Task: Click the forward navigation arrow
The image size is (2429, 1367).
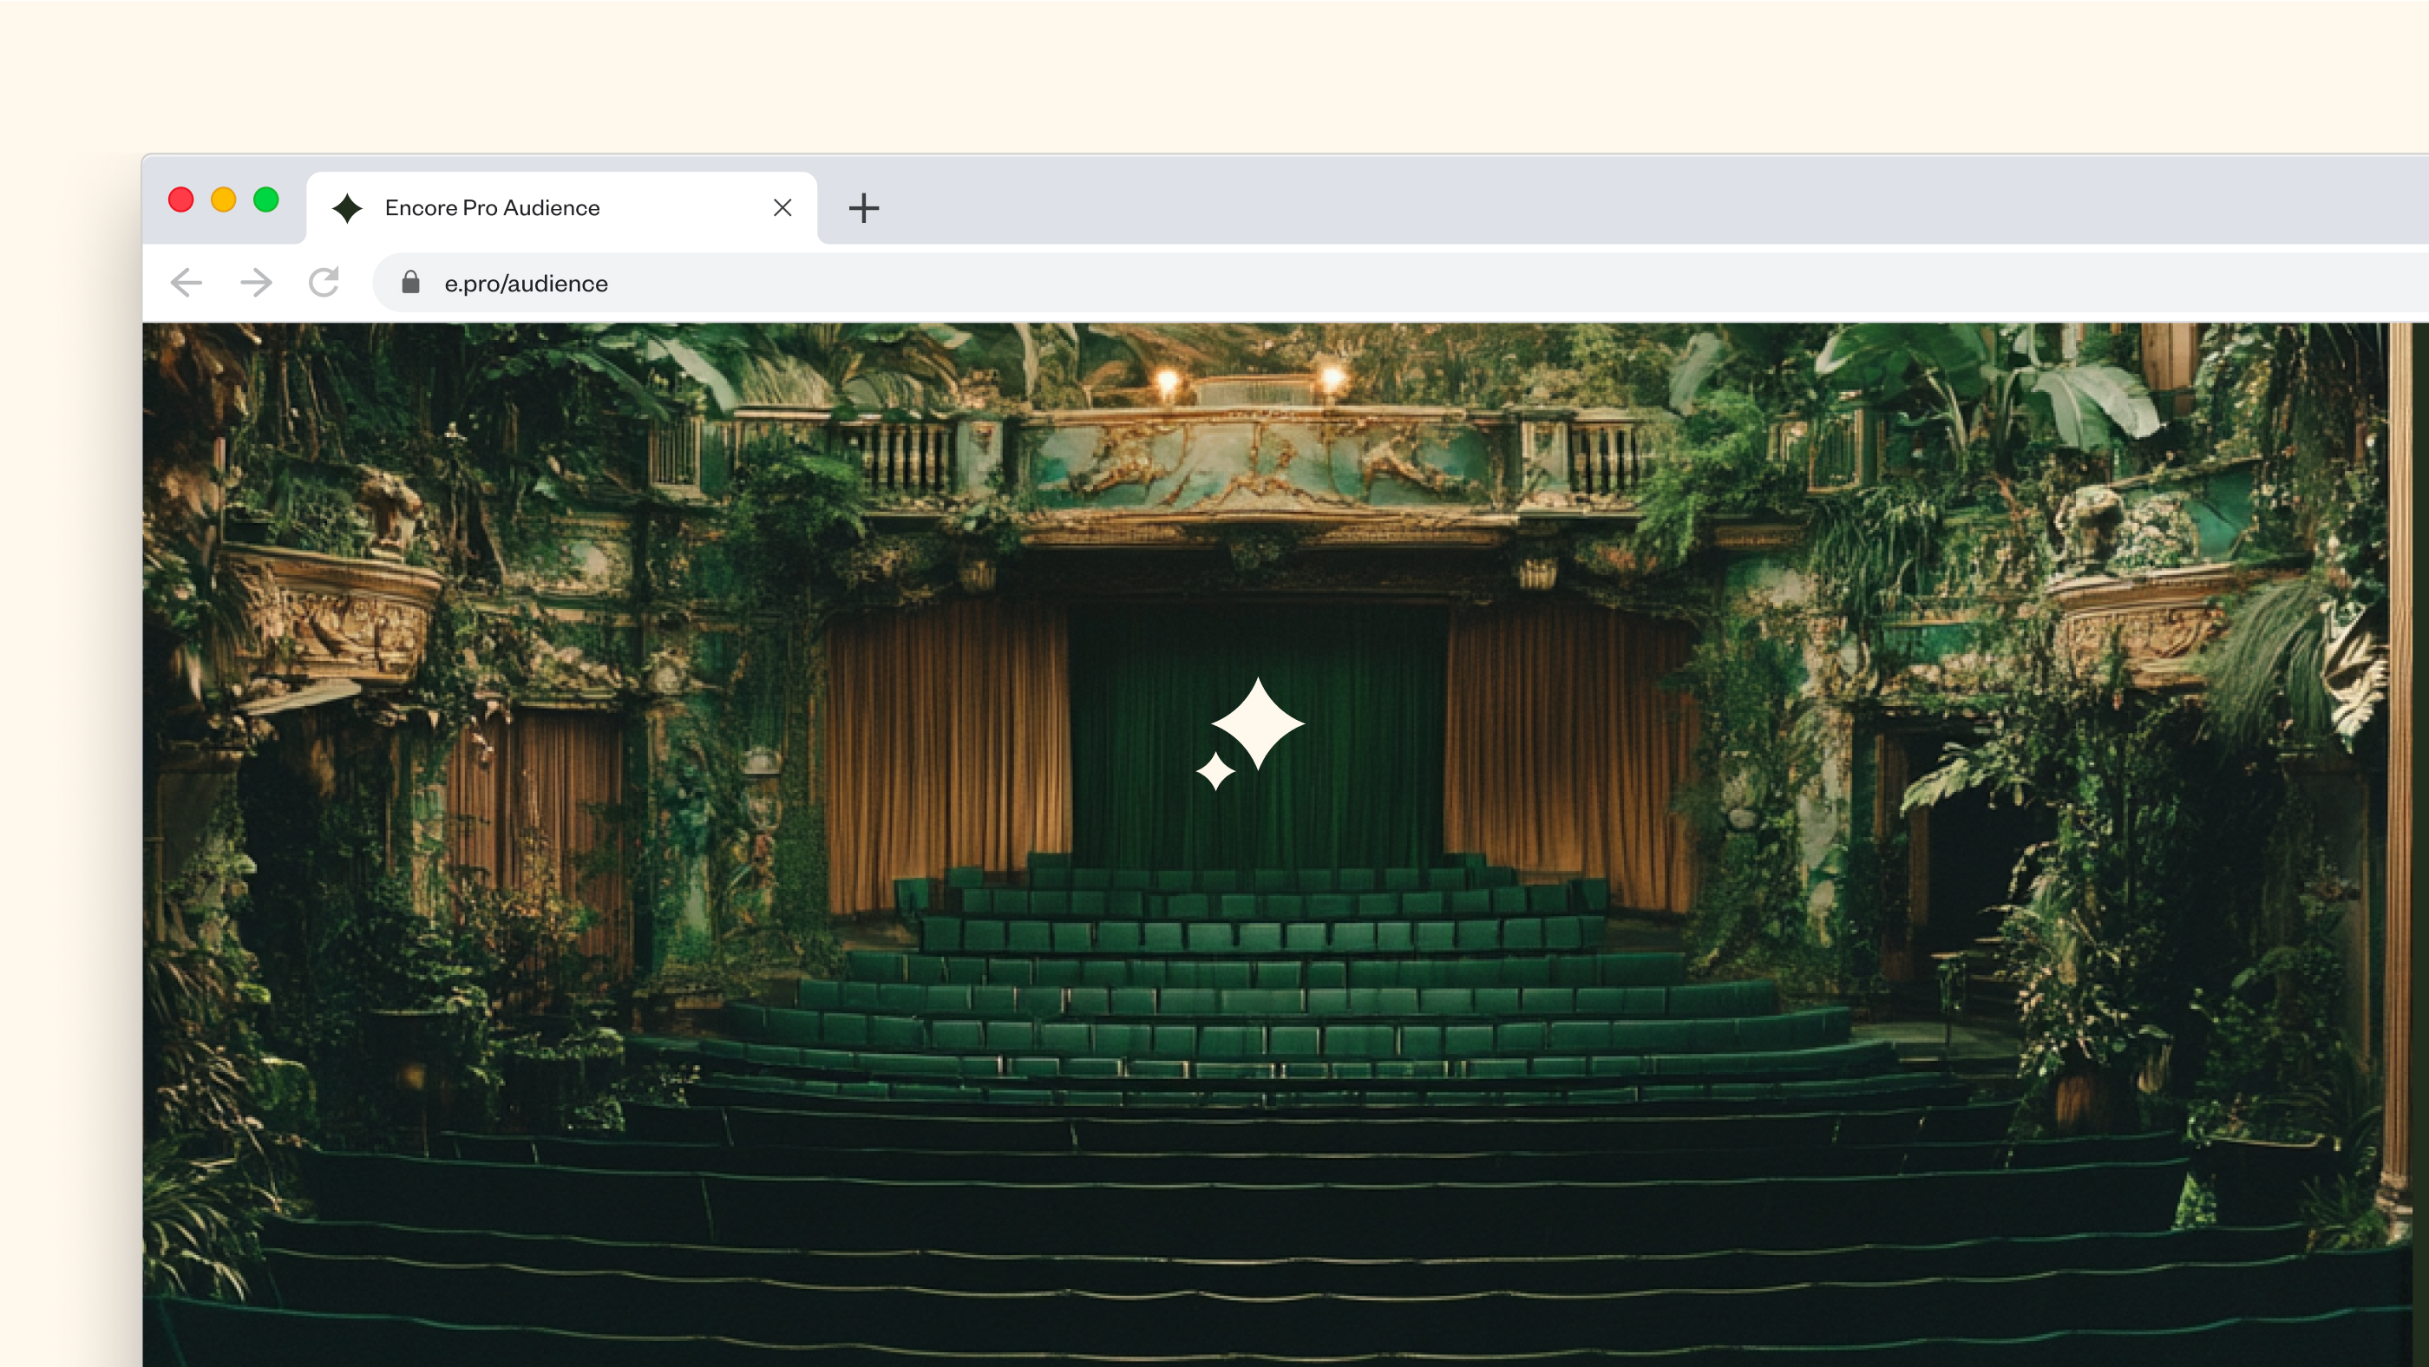Action: pos(256,283)
